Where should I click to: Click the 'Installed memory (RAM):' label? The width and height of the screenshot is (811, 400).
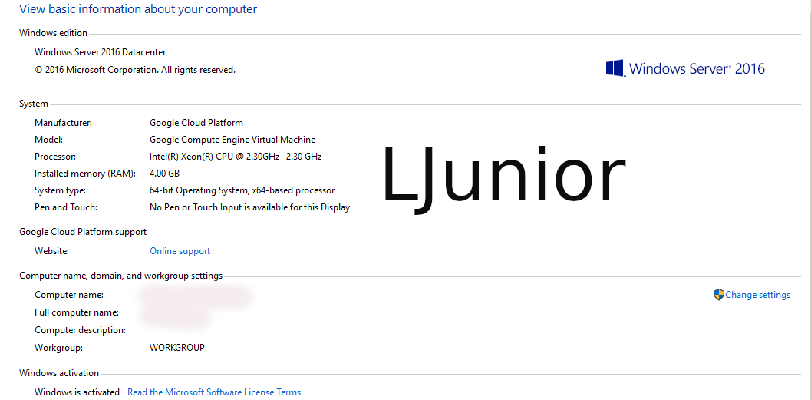click(85, 174)
